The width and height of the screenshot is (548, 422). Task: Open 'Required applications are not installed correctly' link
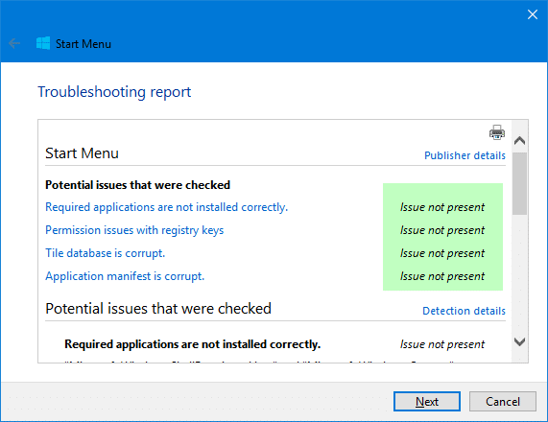[166, 207]
